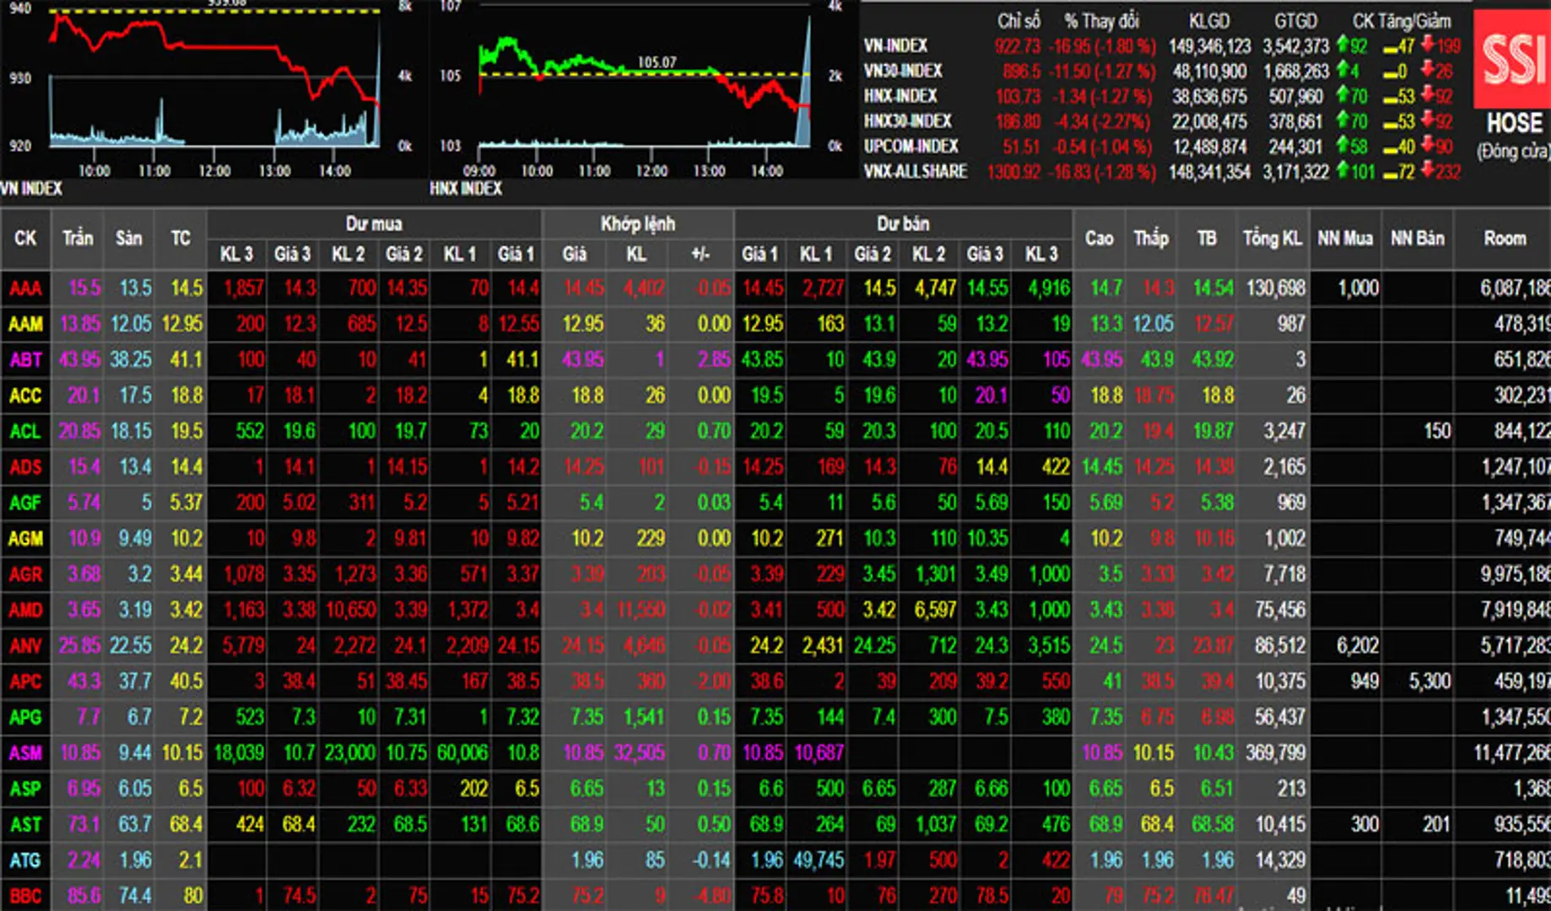Select the HNX-INDEX row
Viewport: 1551px width, 911px height.
[1161, 96]
